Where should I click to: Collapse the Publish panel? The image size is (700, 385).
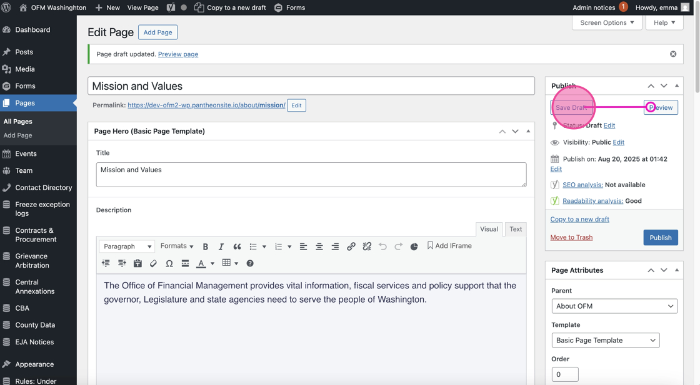pos(677,85)
